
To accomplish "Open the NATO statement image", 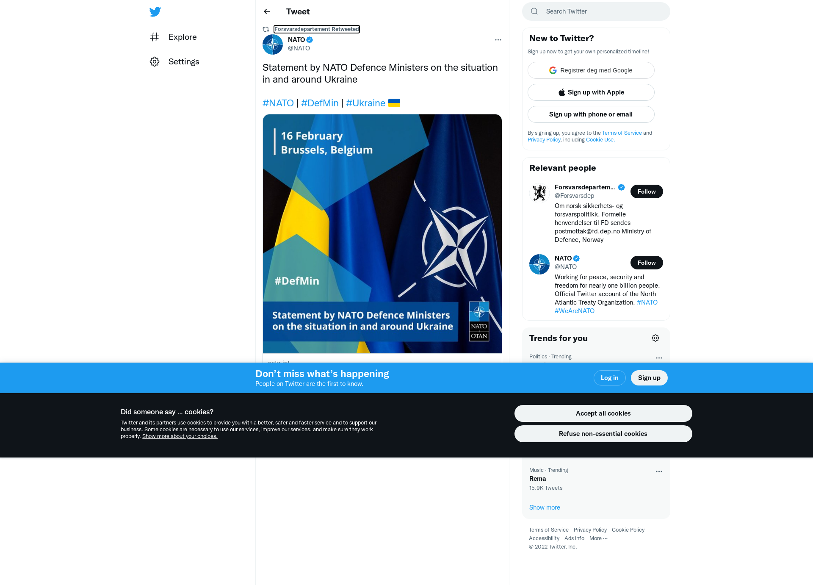I will pos(382,234).
